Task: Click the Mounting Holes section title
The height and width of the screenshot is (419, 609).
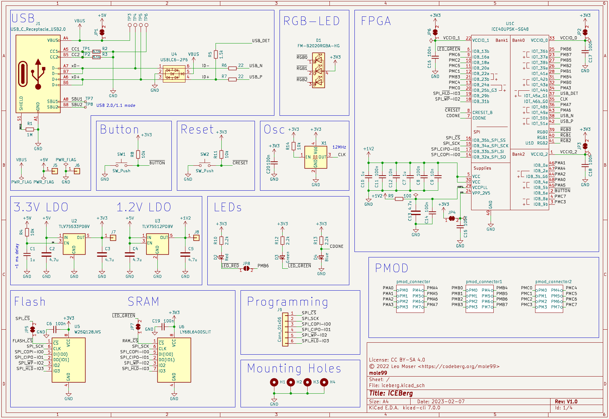Action: click(x=294, y=368)
